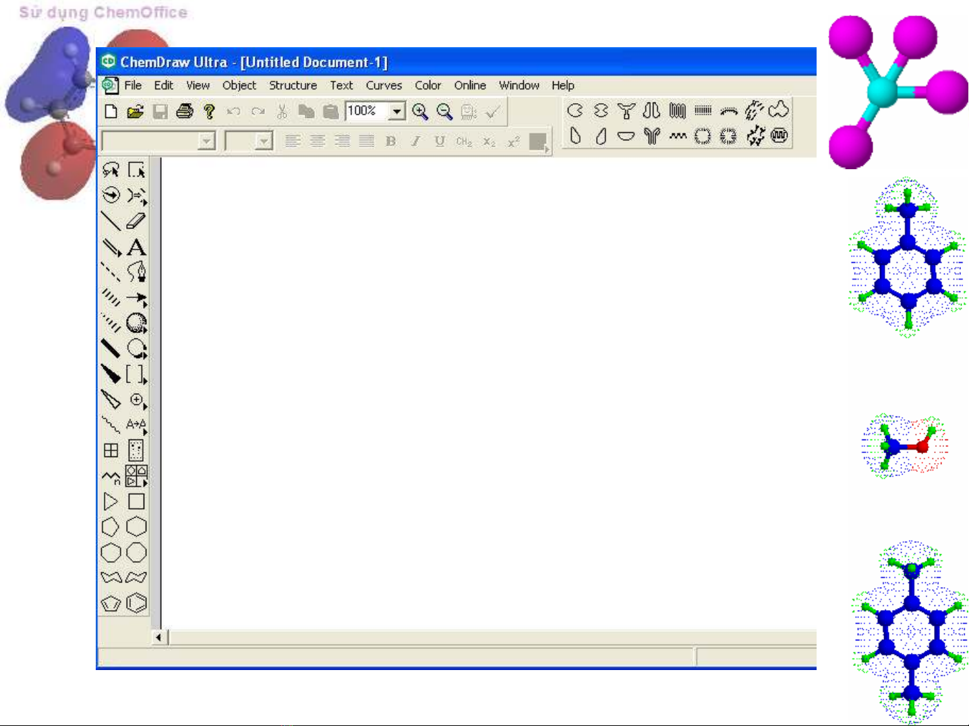Toggle Bold text formatting
Screen dimensions: 969x726
click(390, 141)
